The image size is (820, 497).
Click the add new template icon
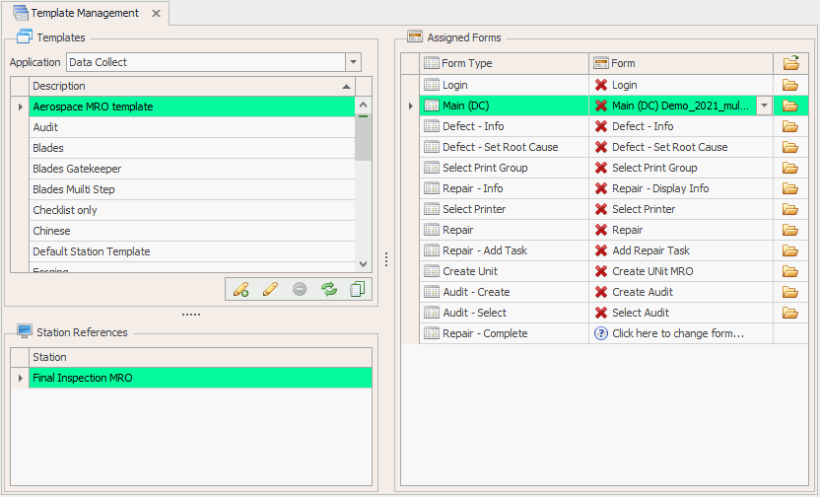point(239,289)
